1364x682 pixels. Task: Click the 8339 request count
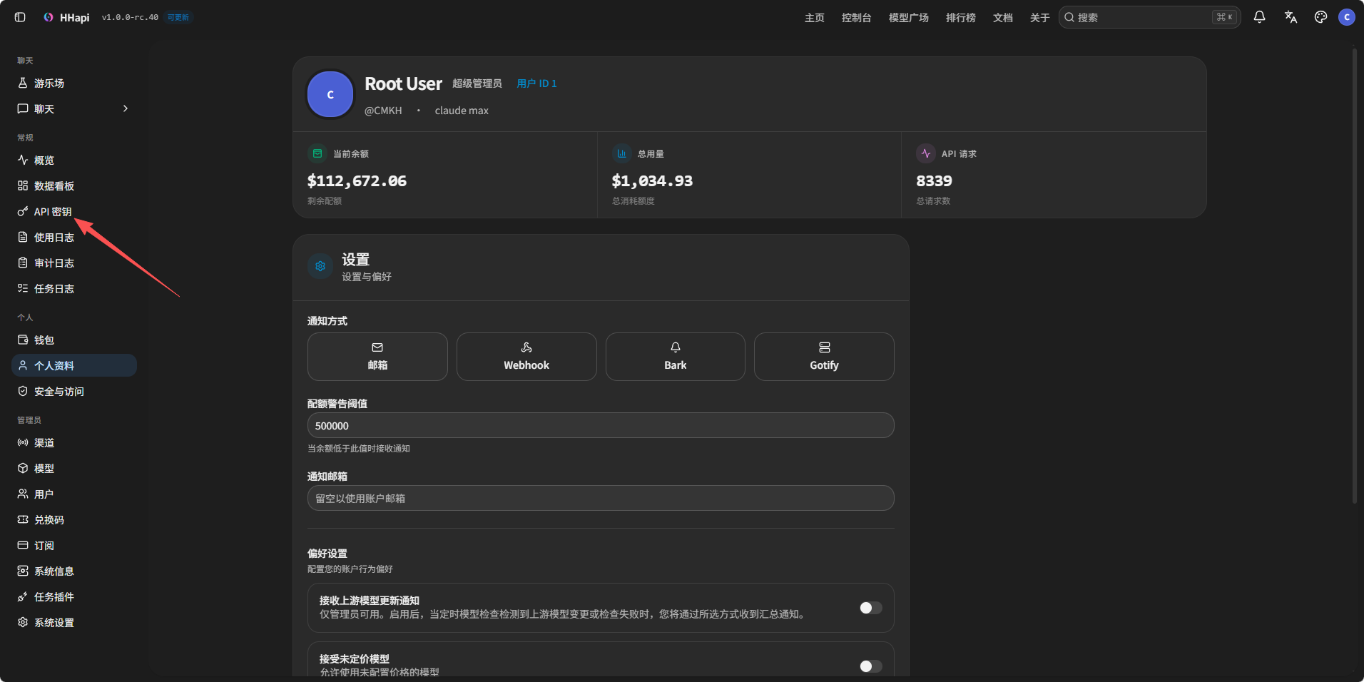[934, 181]
